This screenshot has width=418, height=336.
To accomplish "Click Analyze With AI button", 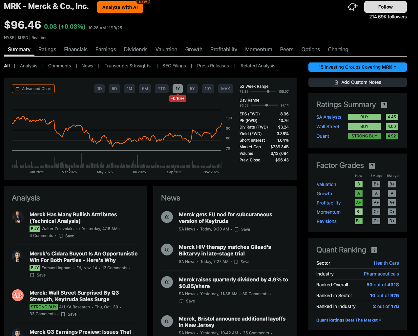I will (x=120, y=7).
